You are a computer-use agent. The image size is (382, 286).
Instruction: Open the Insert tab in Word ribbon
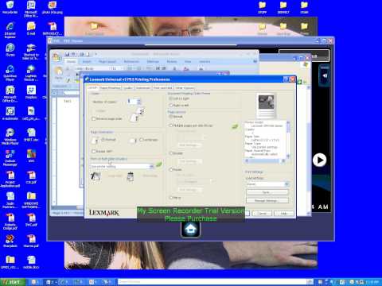(87, 61)
